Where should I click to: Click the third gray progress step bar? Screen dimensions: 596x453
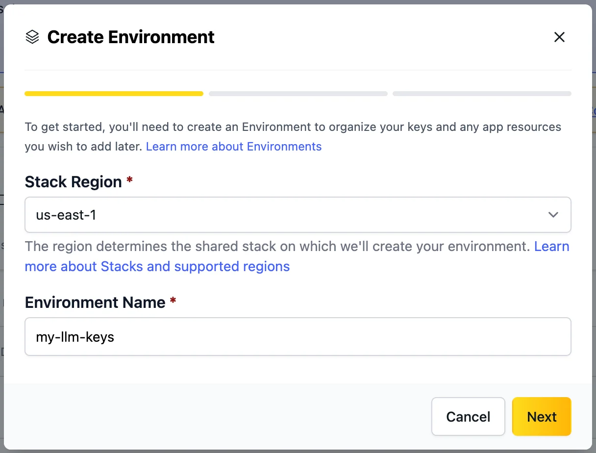[482, 93]
